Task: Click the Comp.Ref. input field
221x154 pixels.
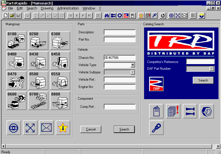Action: pyautogui.click(x=120, y=107)
